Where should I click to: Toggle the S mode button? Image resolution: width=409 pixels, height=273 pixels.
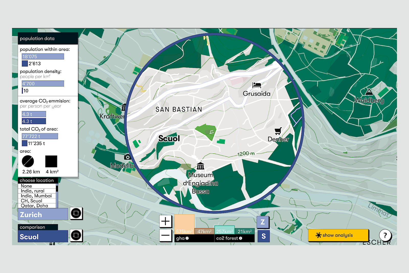pyautogui.click(x=263, y=236)
